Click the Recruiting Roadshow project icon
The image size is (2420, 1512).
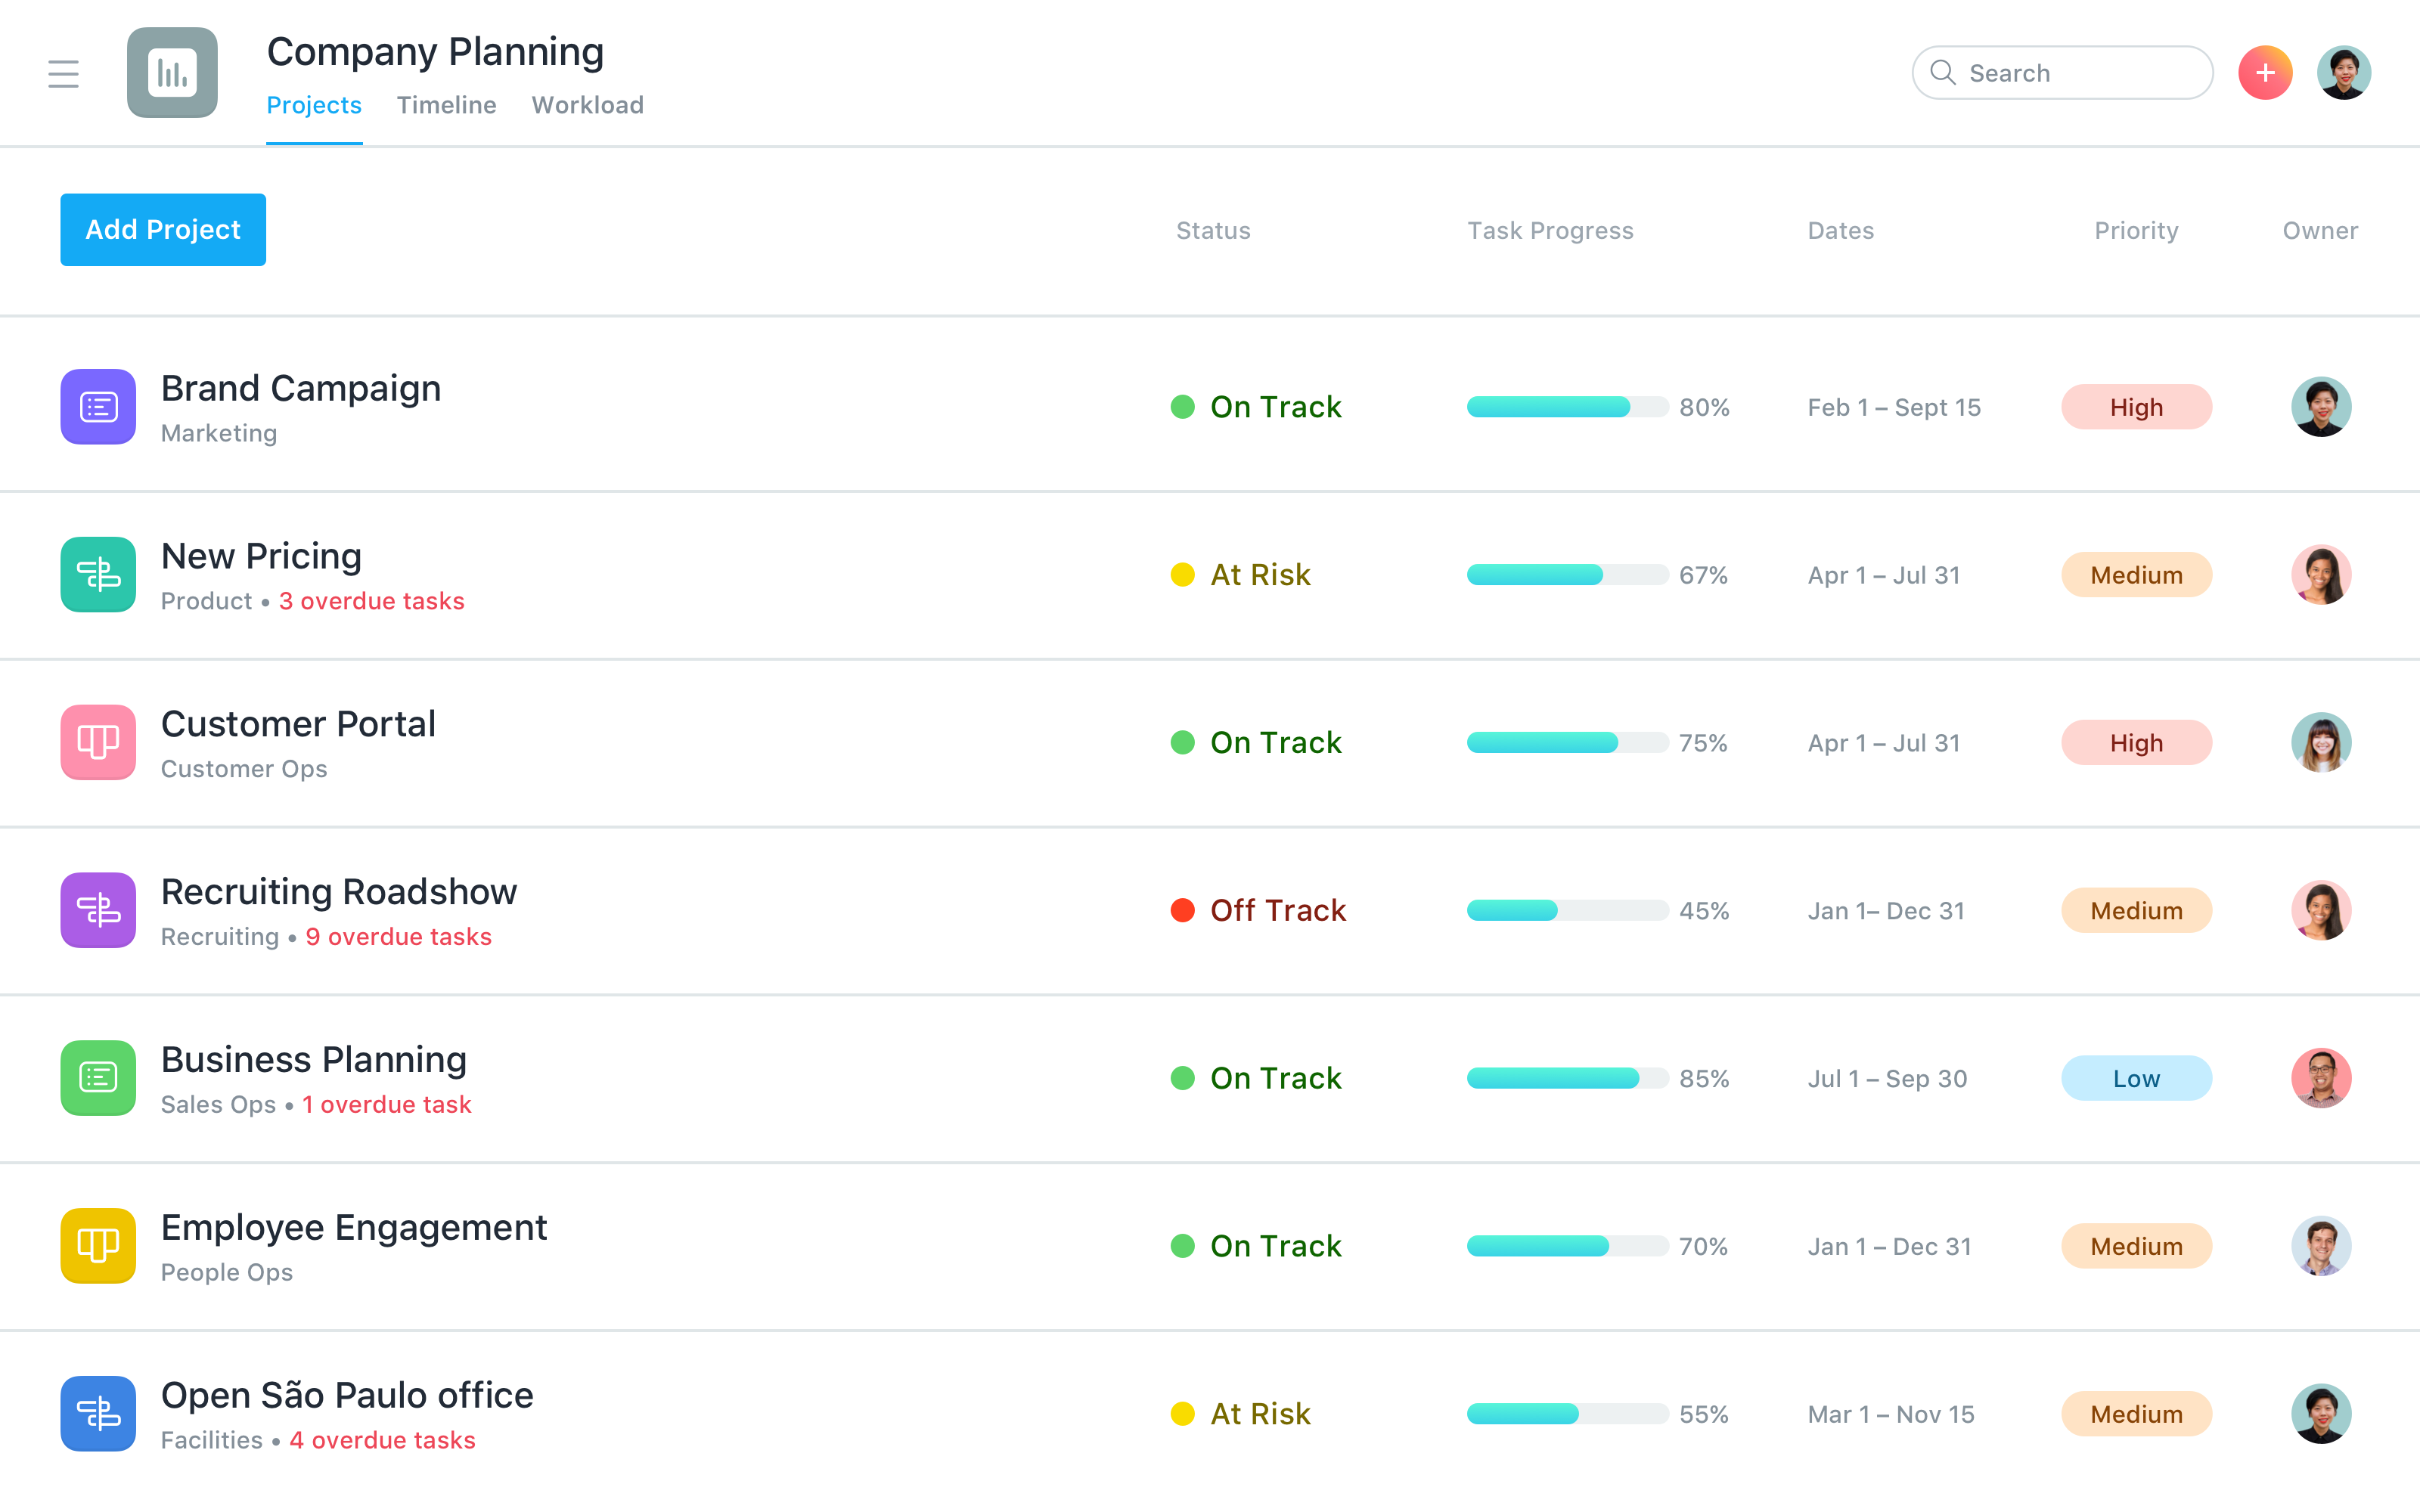pos(97,910)
